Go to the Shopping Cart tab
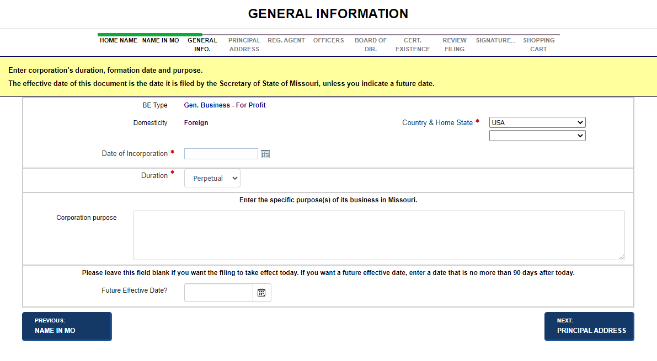 [x=539, y=45]
